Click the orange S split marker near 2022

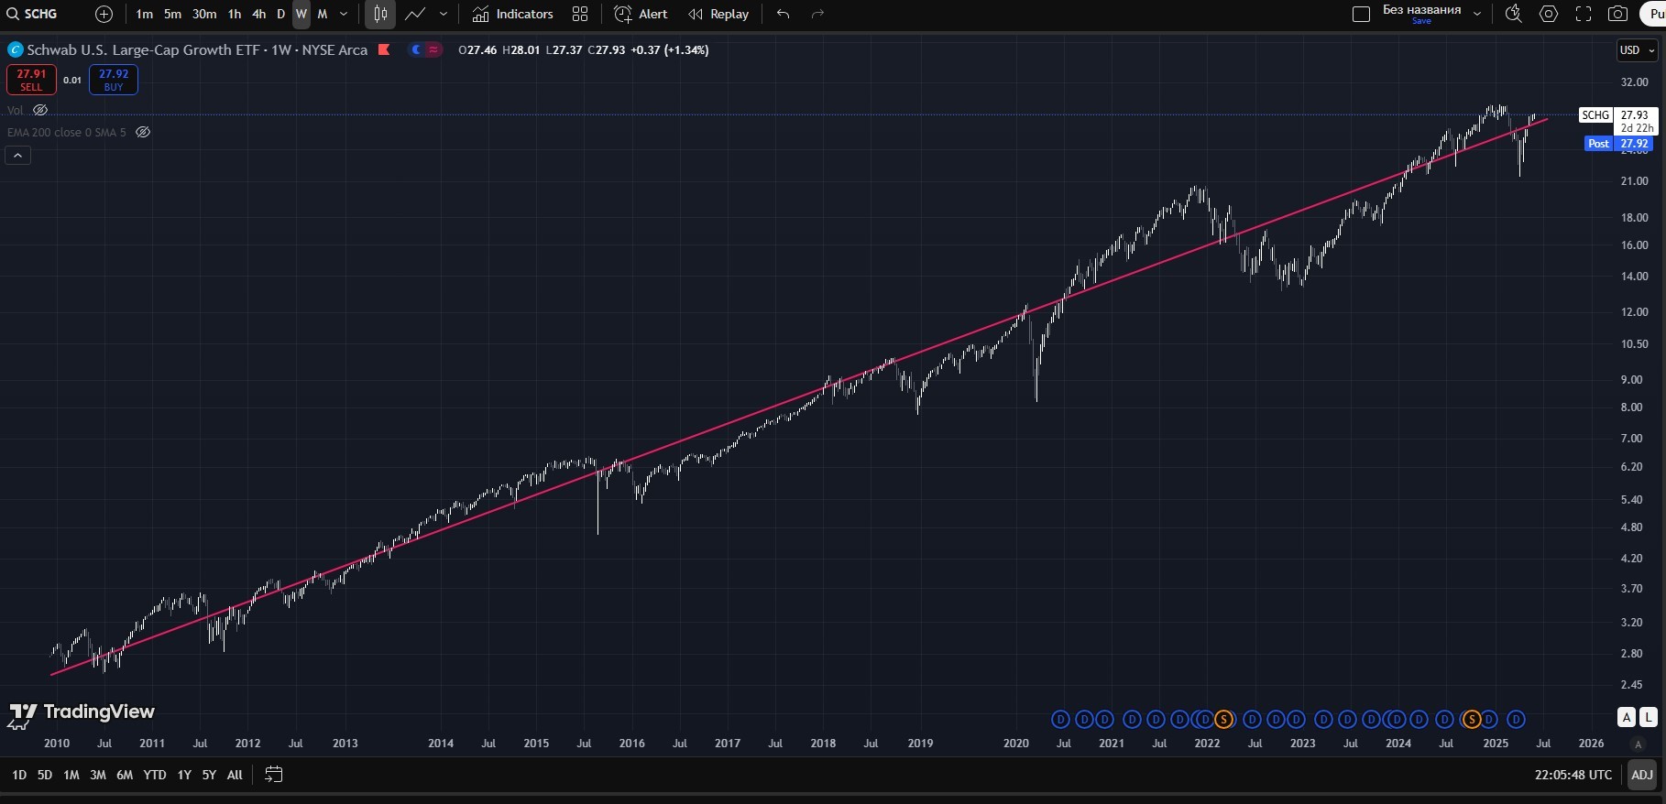pos(1223,720)
